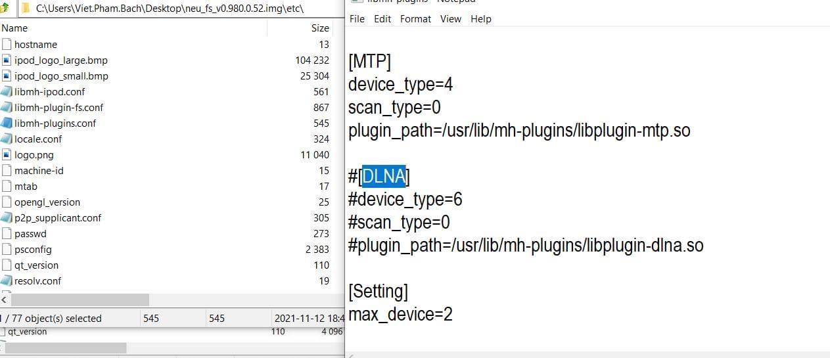This screenshot has height=358, width=830.
Task: Click the folder icon in address bar
Action: 26,9
